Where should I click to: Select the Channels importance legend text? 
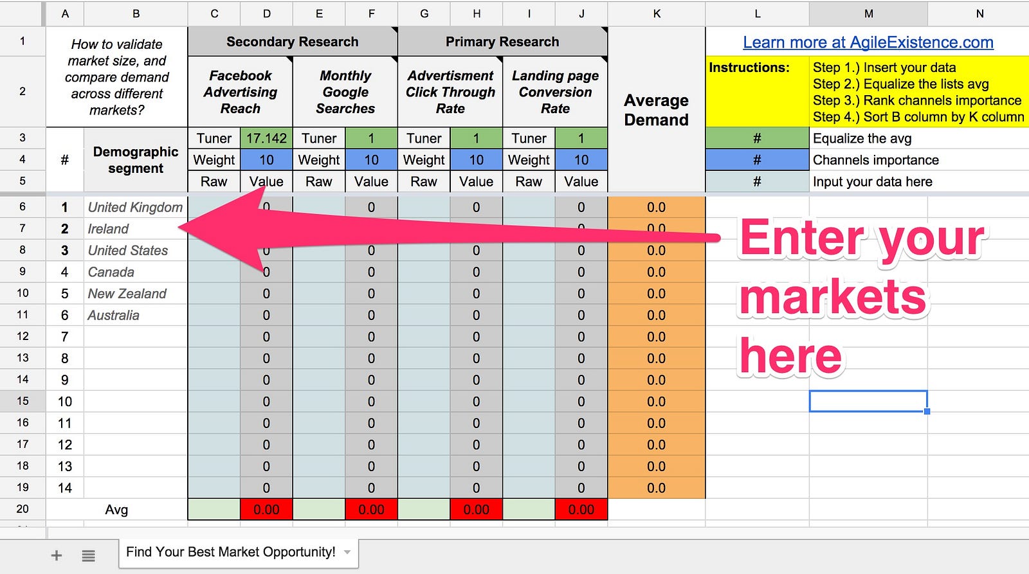(875, 160)
